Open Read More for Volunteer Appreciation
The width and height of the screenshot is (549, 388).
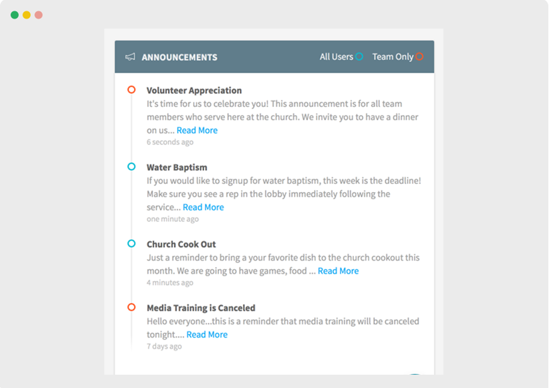click(197, 130)
